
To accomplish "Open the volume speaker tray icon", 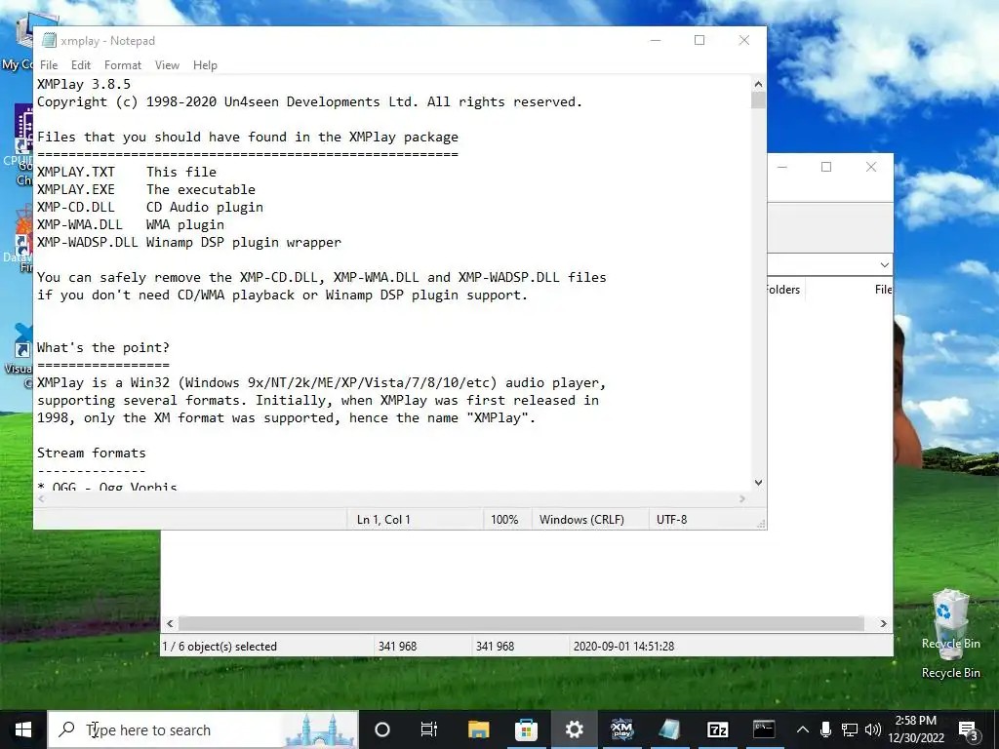I will click(x=873, y=729).
